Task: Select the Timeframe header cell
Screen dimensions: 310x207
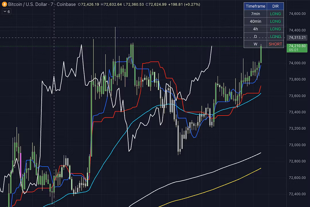Action: click(x=255, y=6)
